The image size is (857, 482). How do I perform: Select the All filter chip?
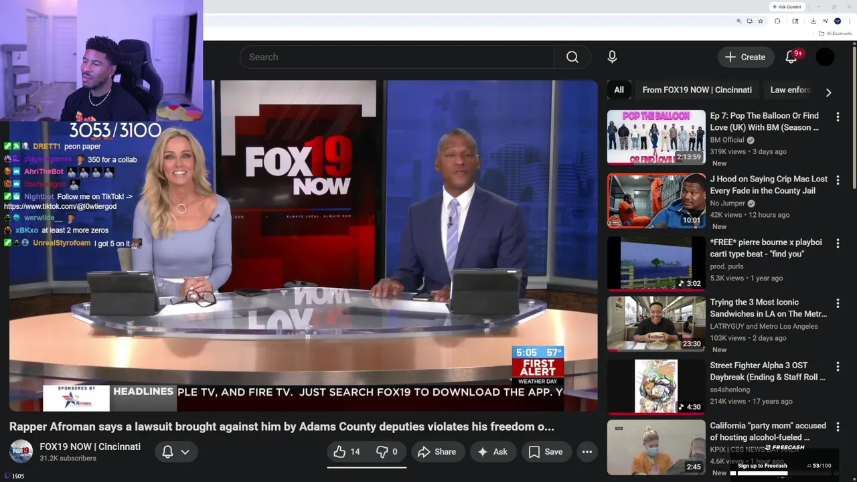pyautogui.click(x=619, y=90)
